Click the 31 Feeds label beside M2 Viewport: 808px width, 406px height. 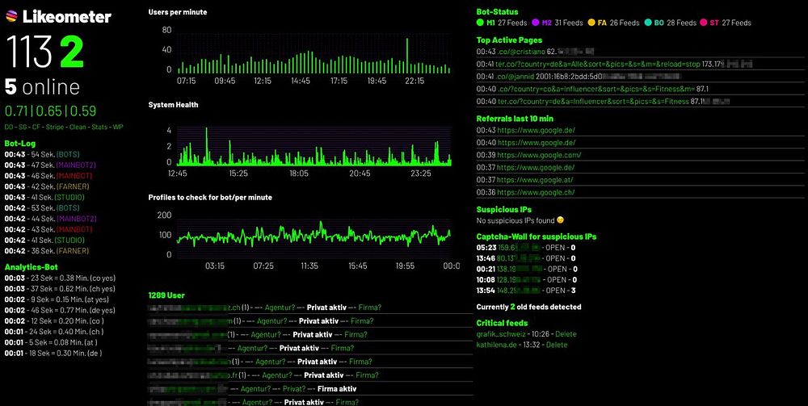[569, 23]
